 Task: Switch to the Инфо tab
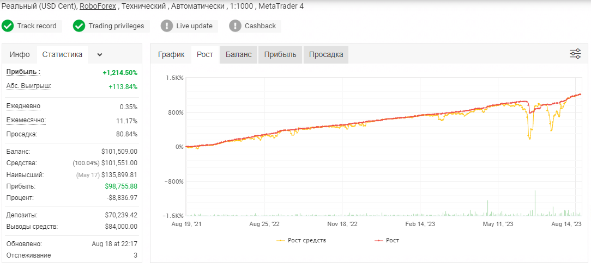tap(20, 54)
